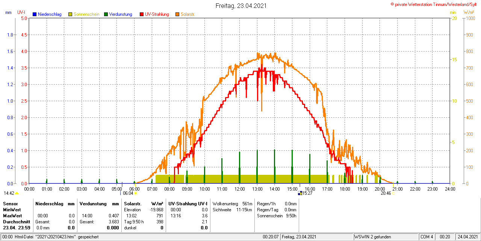The height and width of the screenshot is (241, 481).
Task: Click the orange Solarstr. legend swatch
Action: click(177, 14)
